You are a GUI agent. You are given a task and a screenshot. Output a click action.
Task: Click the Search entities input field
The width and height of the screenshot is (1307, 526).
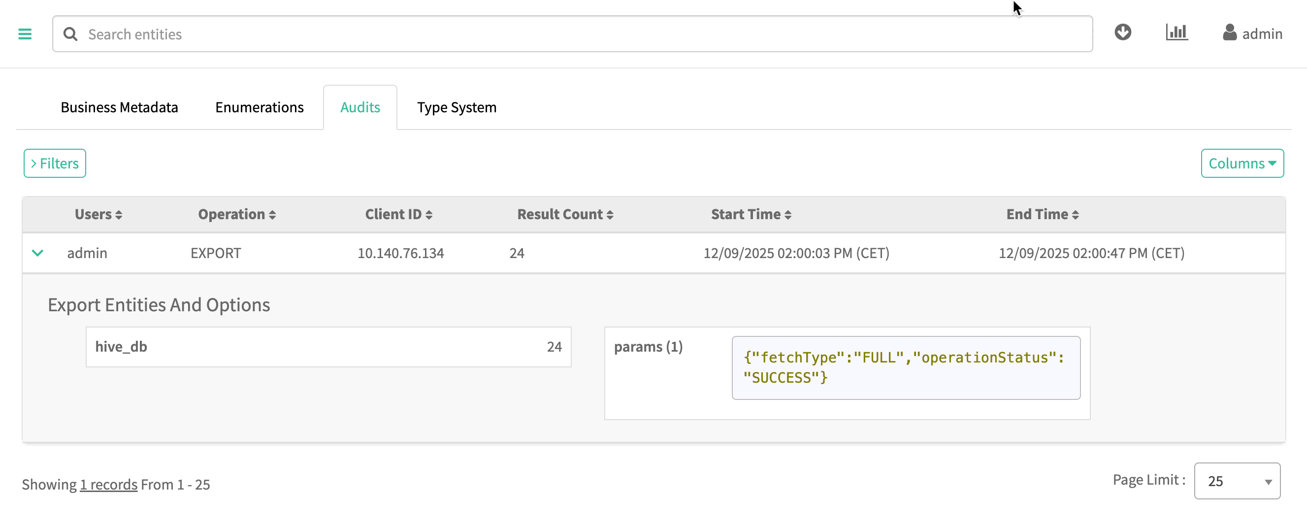click(584, 34)
